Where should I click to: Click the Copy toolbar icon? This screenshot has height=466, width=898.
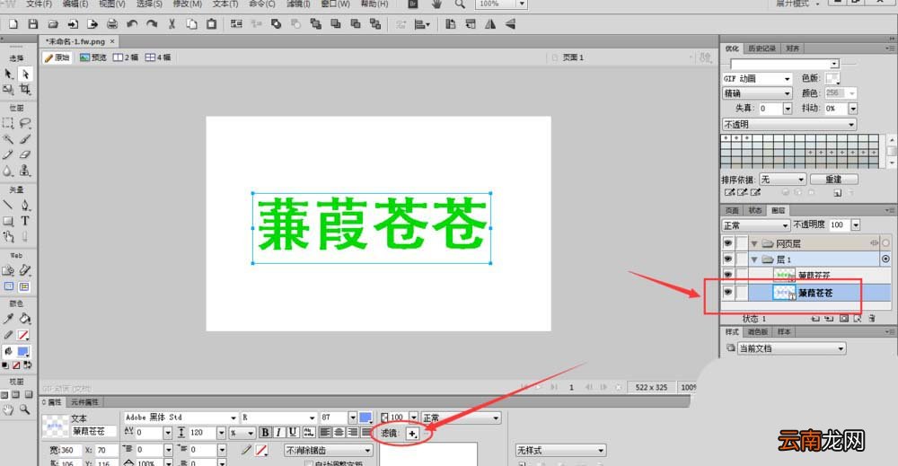coord(192,24)
